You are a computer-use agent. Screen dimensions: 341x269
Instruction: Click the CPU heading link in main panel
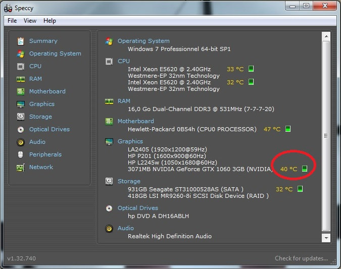(124, 61)
